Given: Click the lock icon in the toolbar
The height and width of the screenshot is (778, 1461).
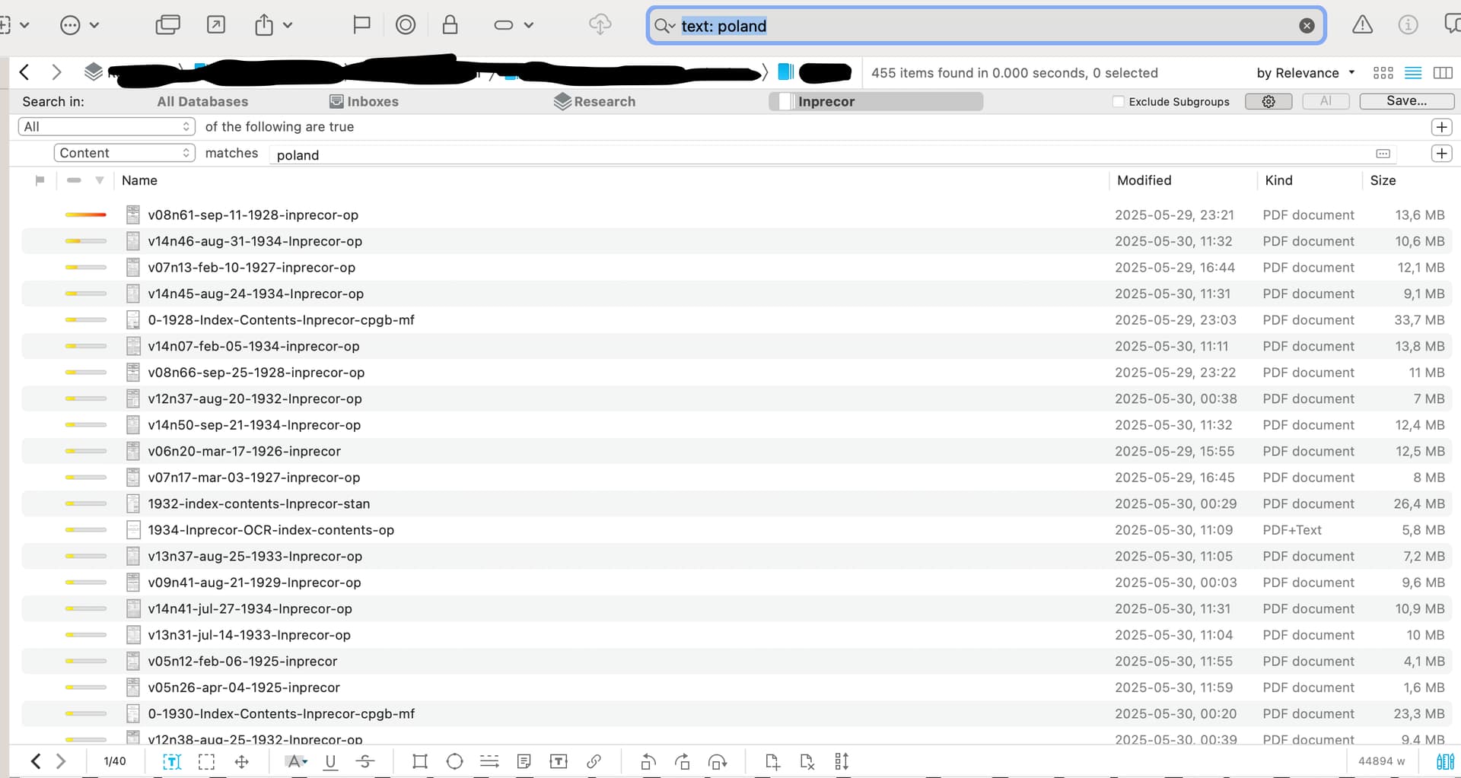Looking at the screenshot, I should (450, 25).
